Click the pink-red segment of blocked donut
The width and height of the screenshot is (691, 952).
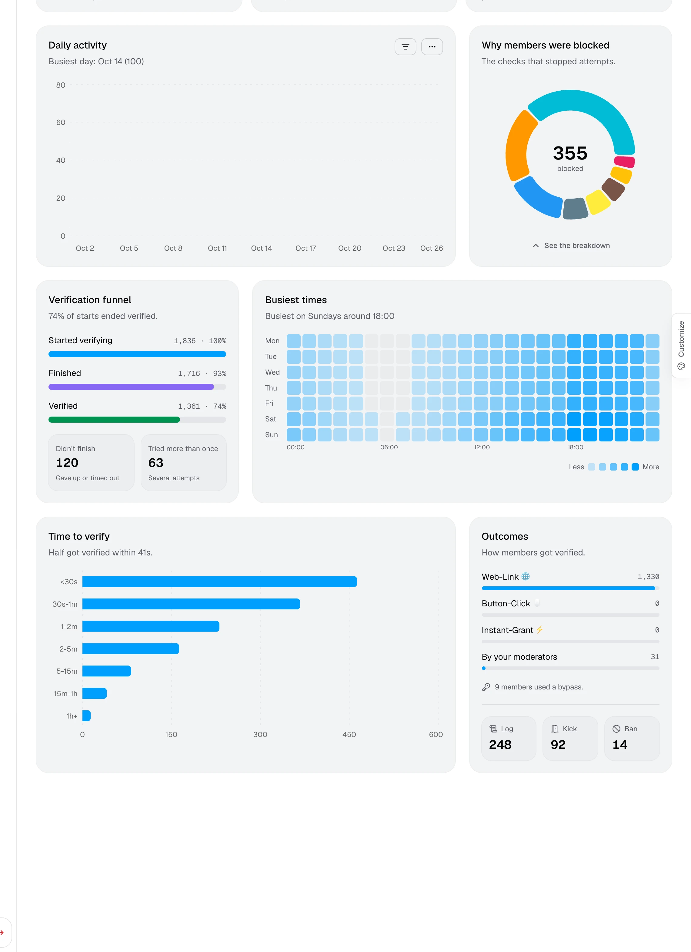coord(624,162)
